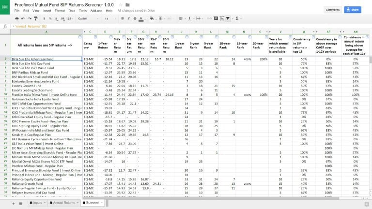
Task: Insert a chart from the toolbar
Action: 222,18
